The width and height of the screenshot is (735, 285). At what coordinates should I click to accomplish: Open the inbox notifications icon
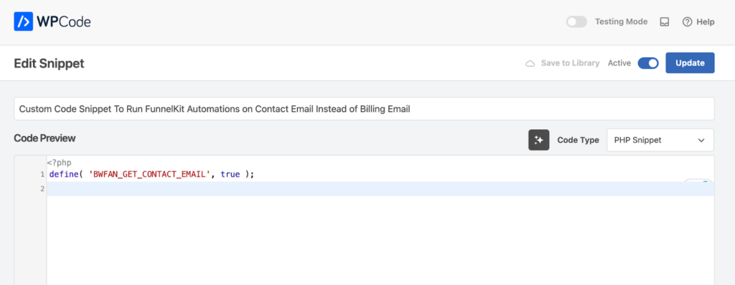(664, 22)
